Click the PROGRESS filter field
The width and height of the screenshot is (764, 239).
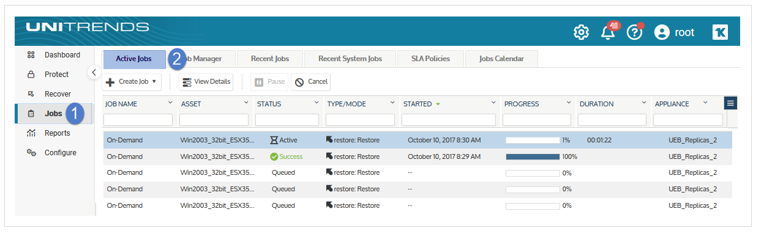click(537, 120)
